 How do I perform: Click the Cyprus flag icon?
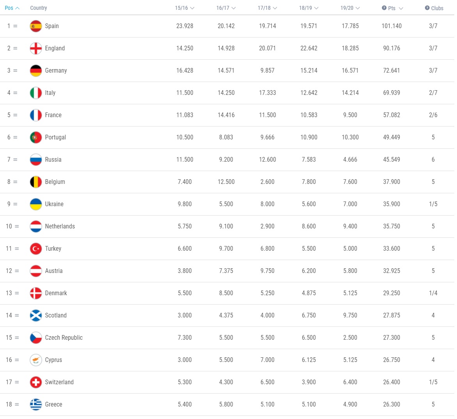36,360
